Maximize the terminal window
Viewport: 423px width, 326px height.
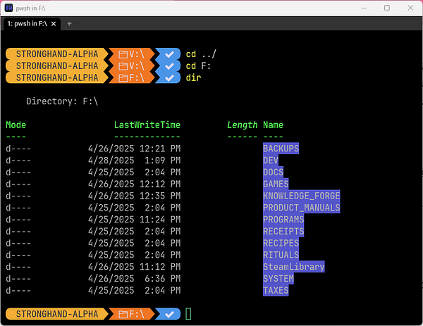click(386, 8)
